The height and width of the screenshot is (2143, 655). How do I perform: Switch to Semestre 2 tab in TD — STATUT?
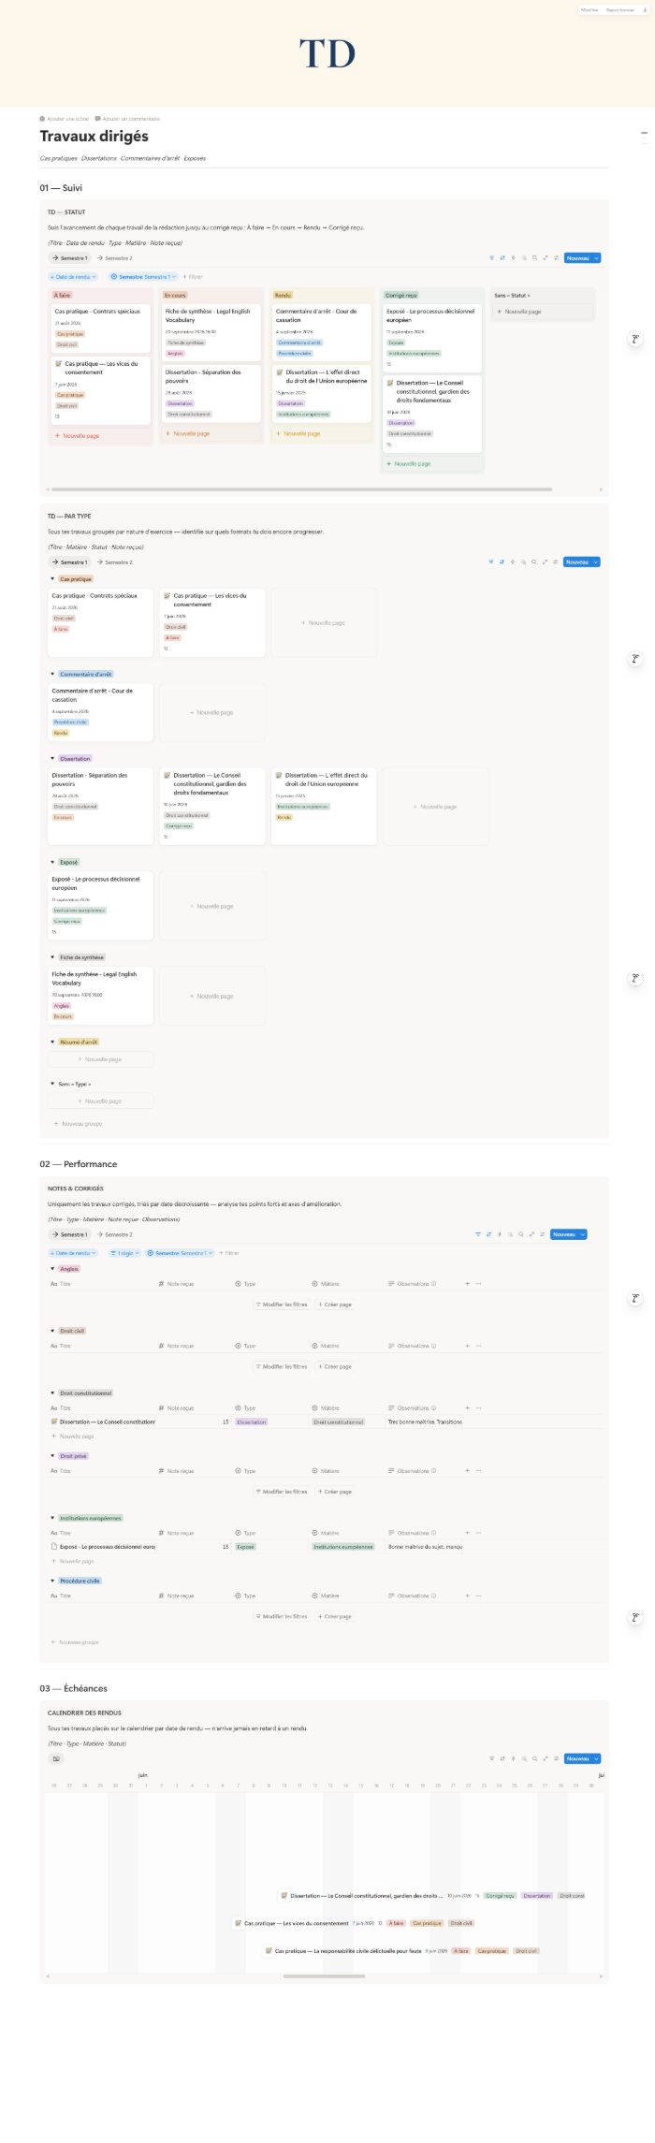point(115,258)
